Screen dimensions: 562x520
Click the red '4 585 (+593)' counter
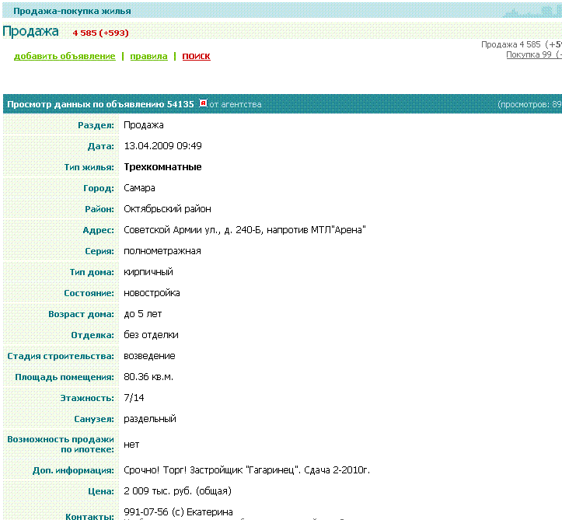(x=100, y=33)
